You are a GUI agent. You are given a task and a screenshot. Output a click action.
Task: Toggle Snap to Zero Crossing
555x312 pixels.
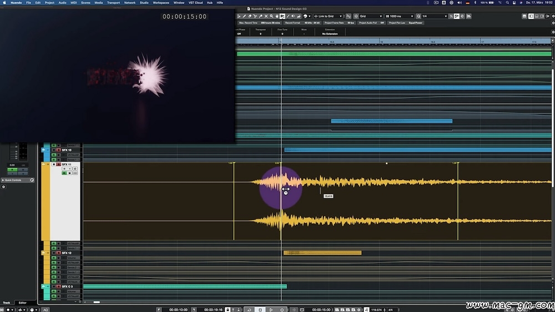pos(349,16)
